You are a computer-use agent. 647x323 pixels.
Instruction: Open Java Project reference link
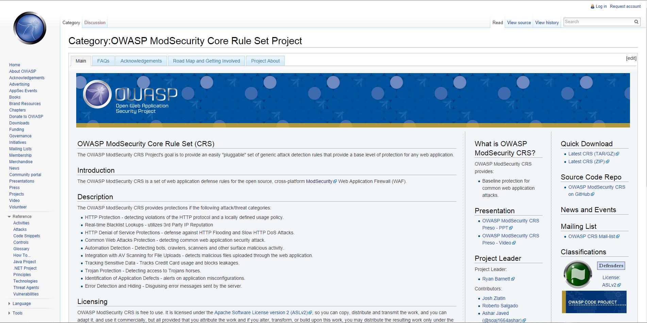point(24,262)
